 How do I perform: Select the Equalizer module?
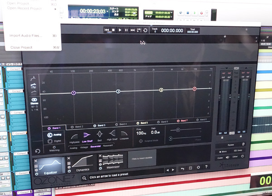[x=50, y=166]
